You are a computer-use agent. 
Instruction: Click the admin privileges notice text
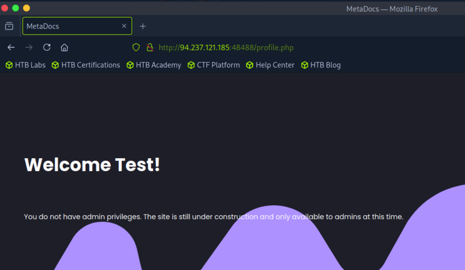coord(213,217)
